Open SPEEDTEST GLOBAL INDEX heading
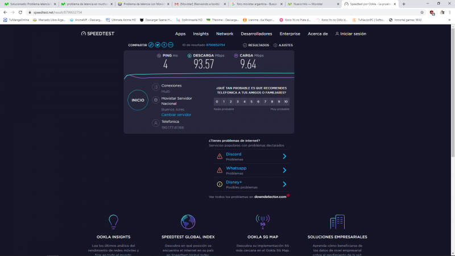 (x=188, y=237)
